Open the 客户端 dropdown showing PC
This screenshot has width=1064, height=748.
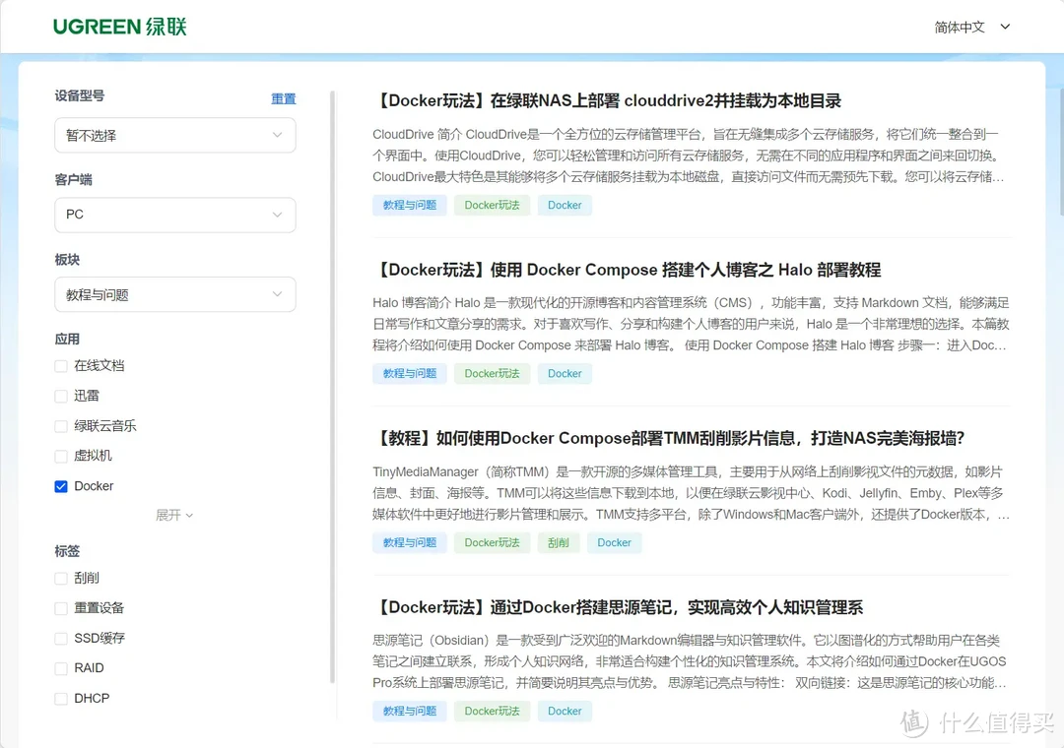[174, 215]
